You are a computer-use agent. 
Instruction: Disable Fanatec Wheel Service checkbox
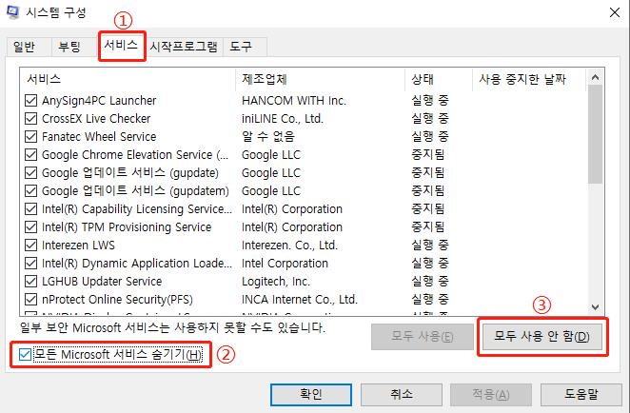pyautogui.click(x=31, y=137)
